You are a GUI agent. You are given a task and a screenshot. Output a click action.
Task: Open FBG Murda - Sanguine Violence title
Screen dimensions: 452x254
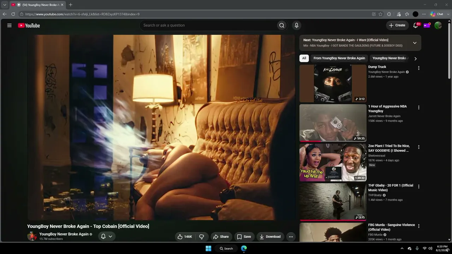click(x=392, y=227)
